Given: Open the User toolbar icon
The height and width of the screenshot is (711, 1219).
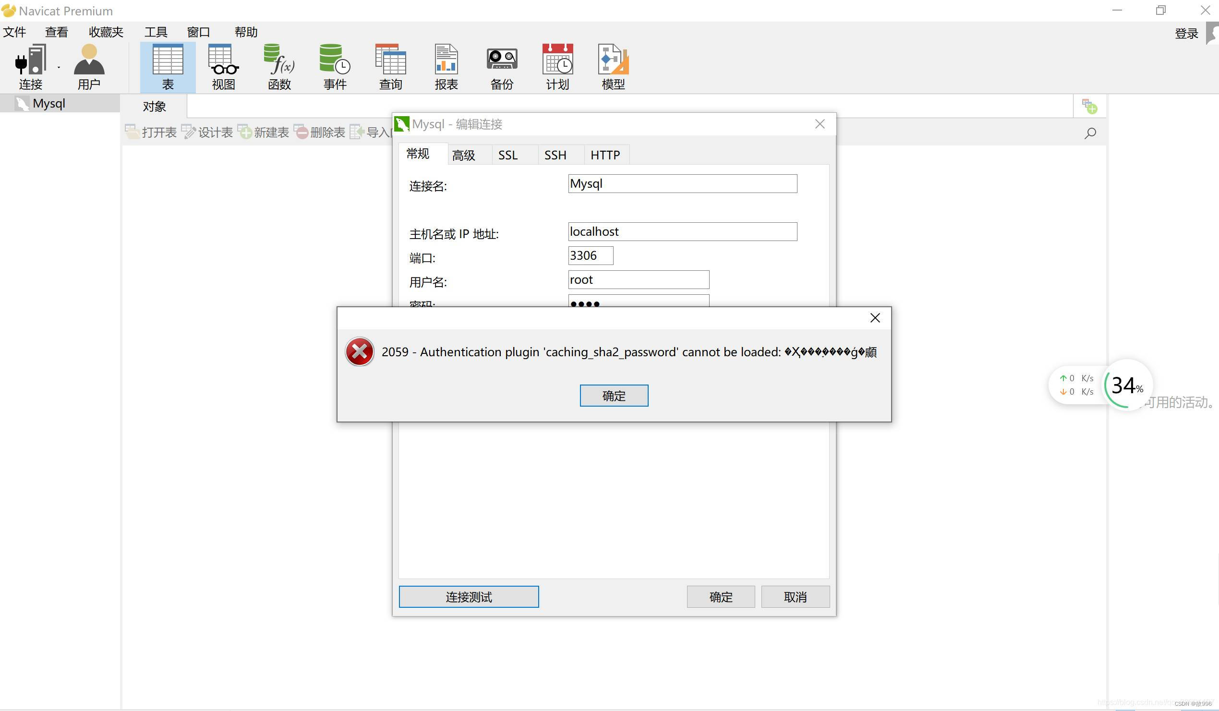Looking at the screenshot, I should [x=89, y=60].
